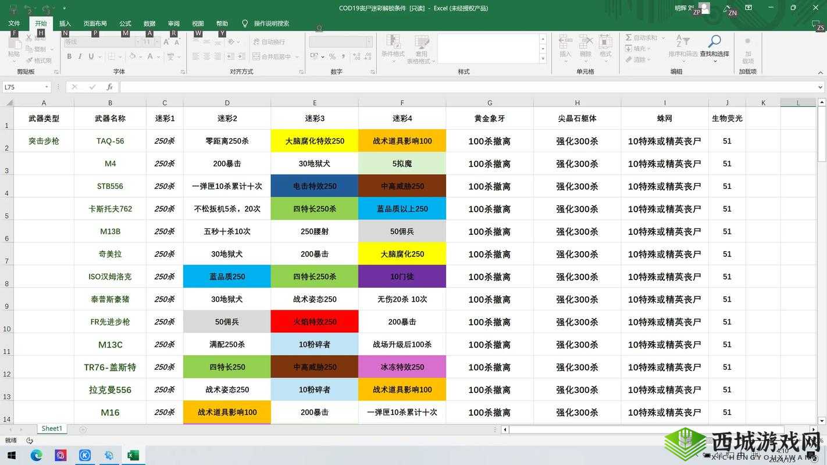Image resolution: width=827 pixels, height=465 pixels.
Task: Select cell B2 containing TAQ-56
Action: click(110, 141)
